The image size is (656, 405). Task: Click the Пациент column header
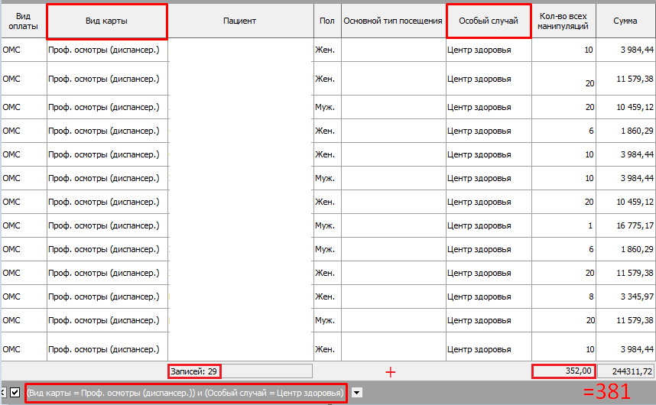tap(240, 21)
